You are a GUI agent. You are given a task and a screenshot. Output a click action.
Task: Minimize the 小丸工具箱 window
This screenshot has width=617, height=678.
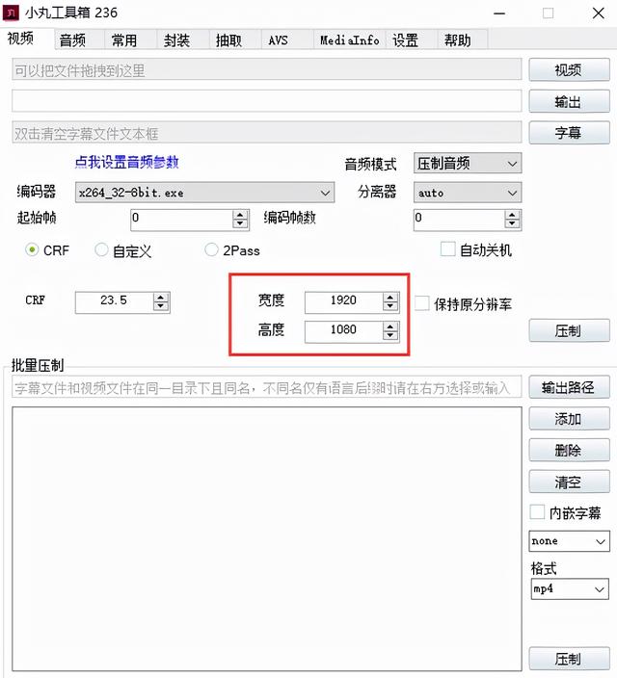[x=499, y=13]
